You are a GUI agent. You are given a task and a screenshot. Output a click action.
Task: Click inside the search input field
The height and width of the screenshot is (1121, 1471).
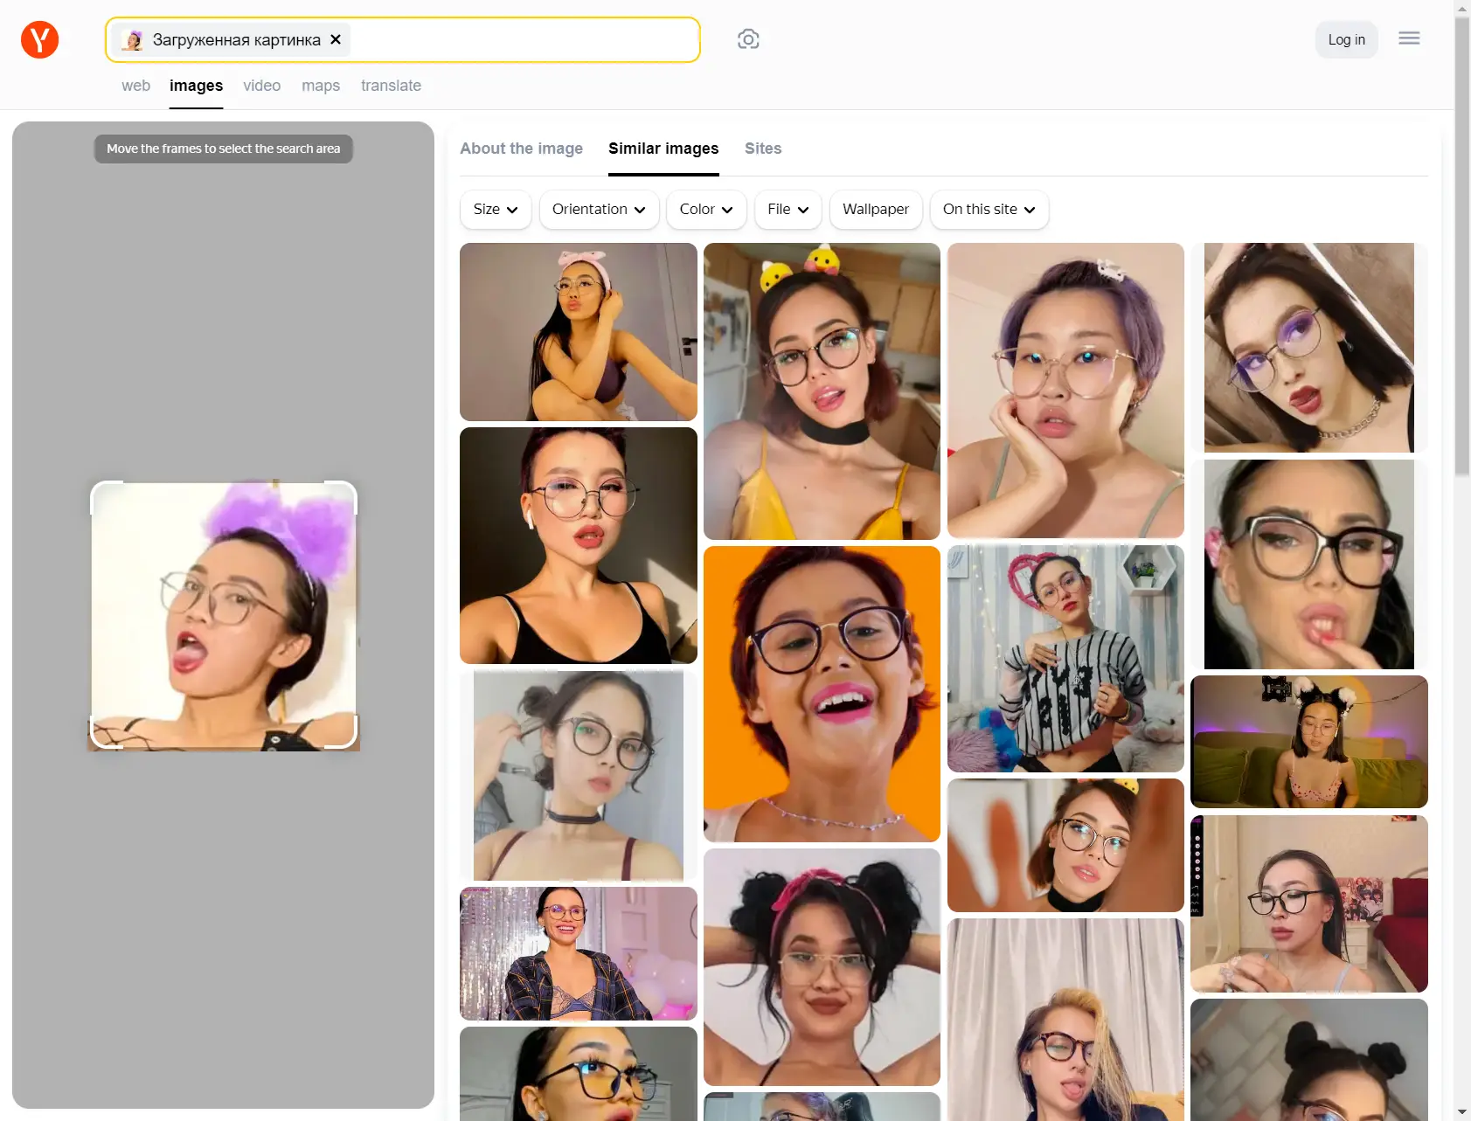click(x=524, y=40)
